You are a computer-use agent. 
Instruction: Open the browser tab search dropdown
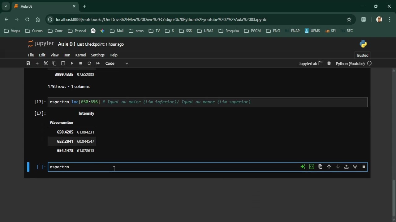coord(6,6)
